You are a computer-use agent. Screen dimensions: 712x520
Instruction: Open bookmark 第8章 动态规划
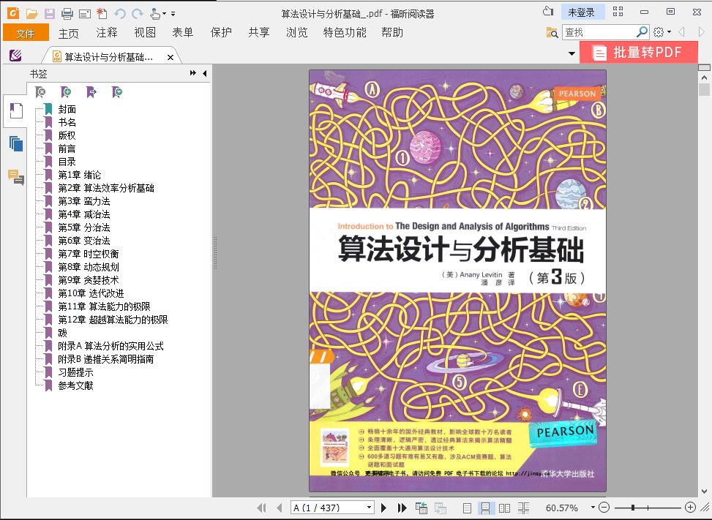tap(89, 267)
